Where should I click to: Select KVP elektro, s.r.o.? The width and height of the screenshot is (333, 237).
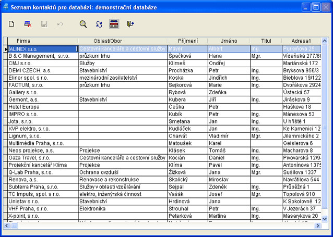click(43, 129)
